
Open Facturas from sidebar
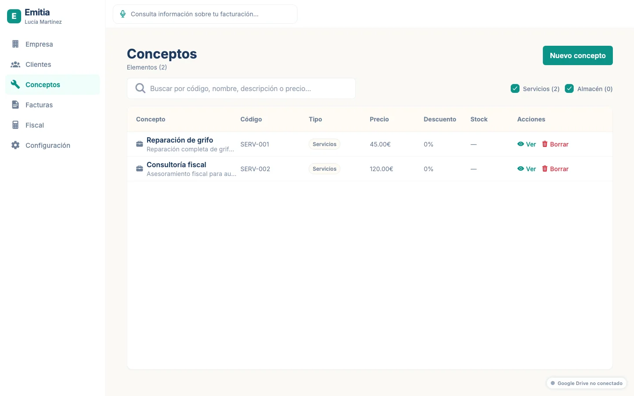click(53, 105)
